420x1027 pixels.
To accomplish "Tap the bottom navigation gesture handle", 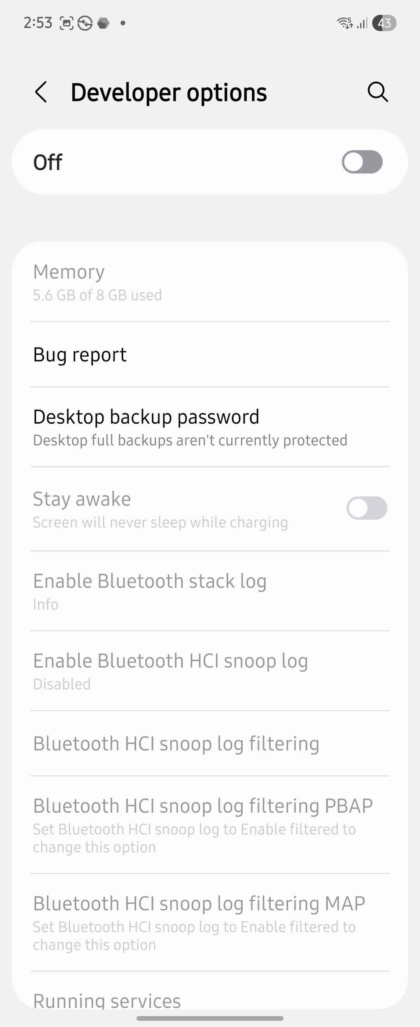I will pos(210,1018).
